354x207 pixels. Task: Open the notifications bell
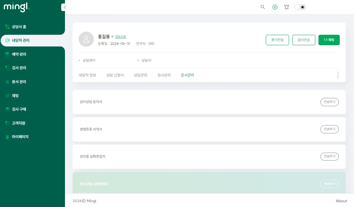click(286, 7)
